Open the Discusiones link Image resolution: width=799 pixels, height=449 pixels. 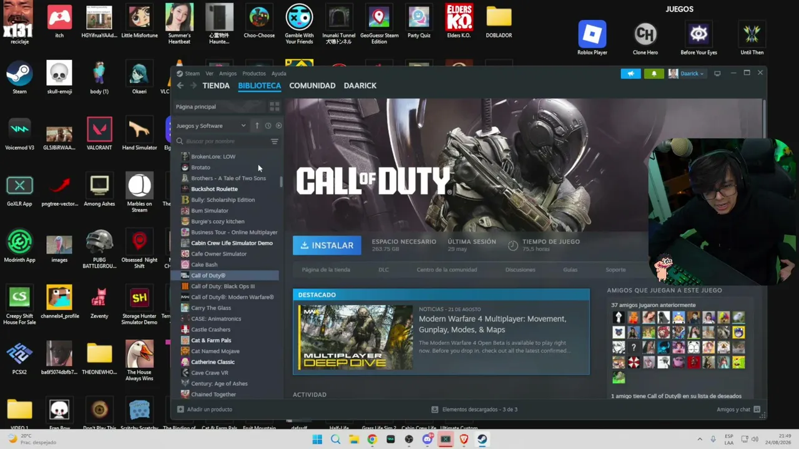(x=520, y=270)
